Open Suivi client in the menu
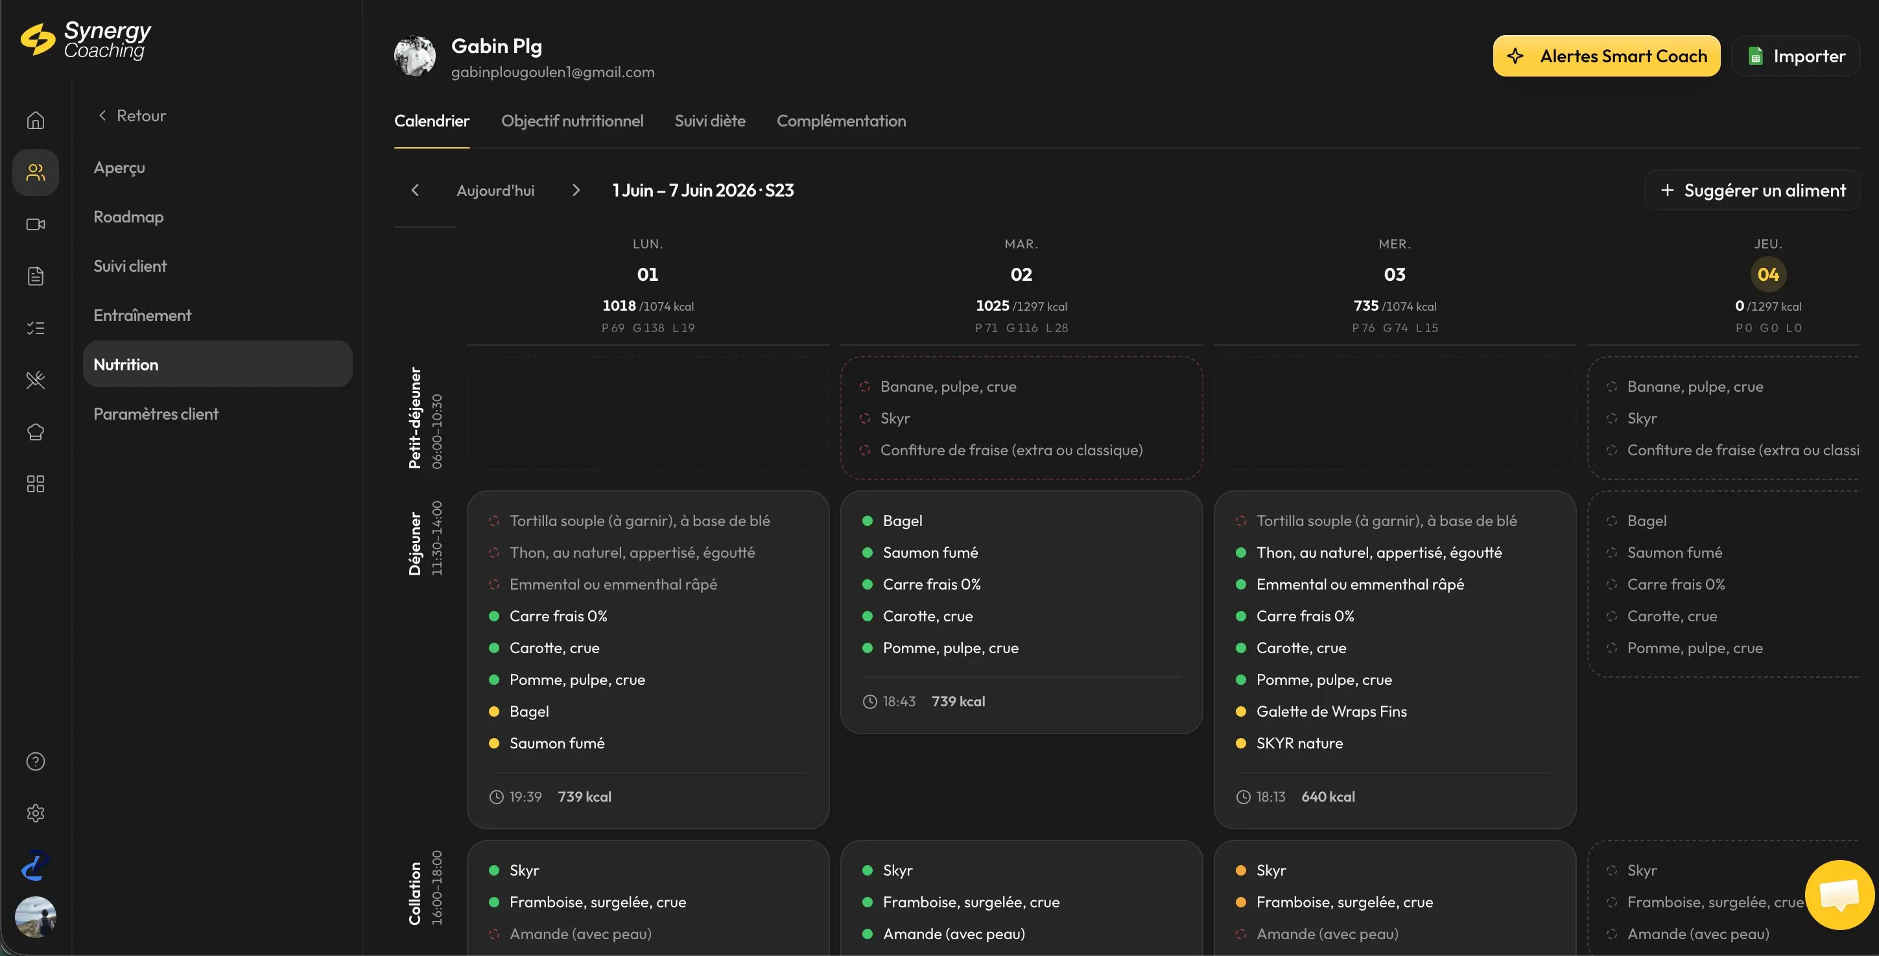Viewport: 1879px width, 956px height. 130,267
